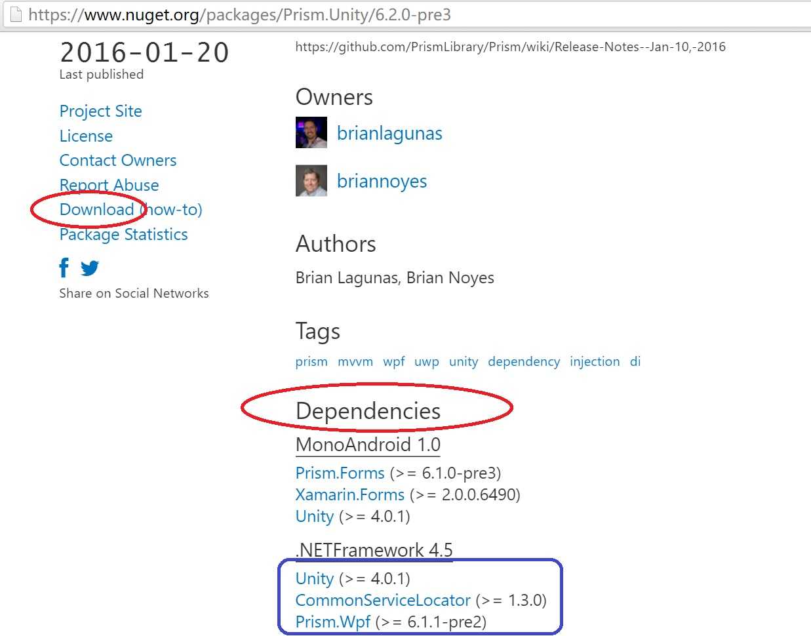Open owner profile brianlagunas
This screenshot has height=636, width=811.
click(389, 133)
